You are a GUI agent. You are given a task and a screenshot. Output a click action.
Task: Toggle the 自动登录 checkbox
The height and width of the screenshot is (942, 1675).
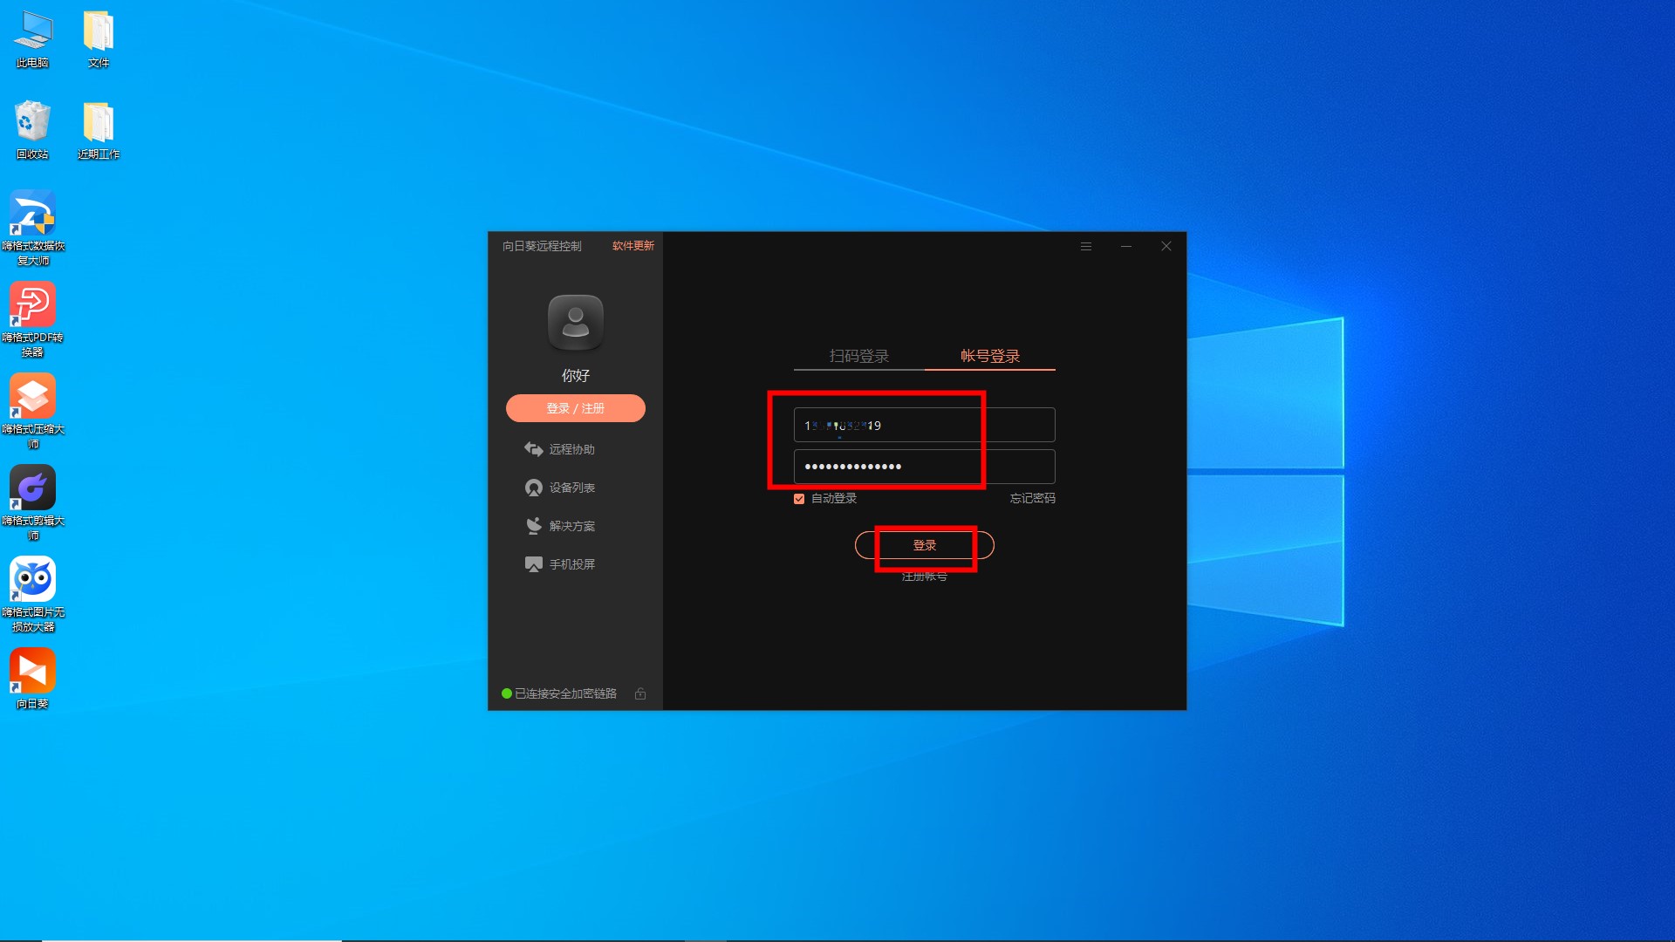(x=799, y=499)
